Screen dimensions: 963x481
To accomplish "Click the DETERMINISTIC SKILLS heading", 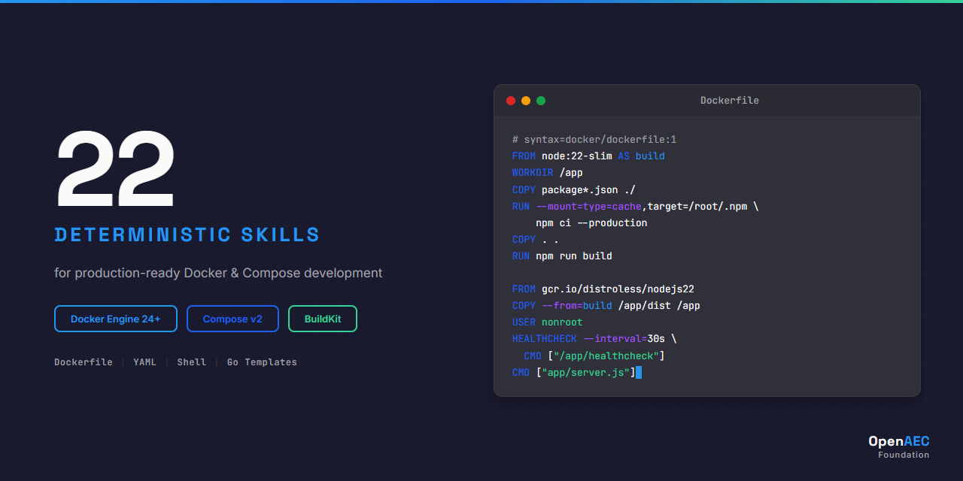I will tap(187, 234).
